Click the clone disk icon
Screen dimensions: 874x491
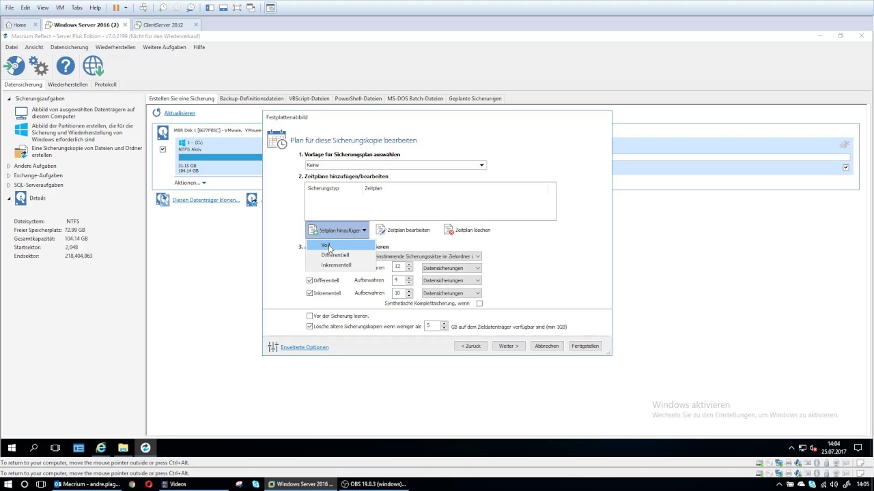(163, 199)
